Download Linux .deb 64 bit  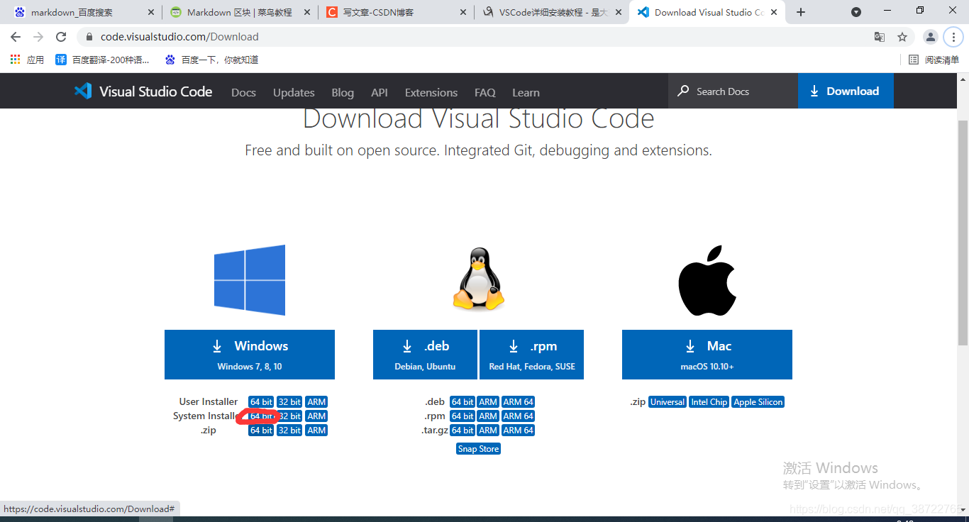(x=463, y=402)
